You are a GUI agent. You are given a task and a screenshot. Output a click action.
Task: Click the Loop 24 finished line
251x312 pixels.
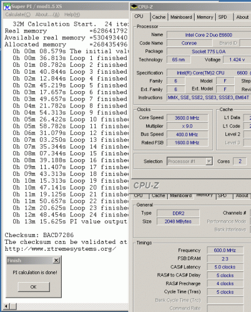[x=71, y=215]
